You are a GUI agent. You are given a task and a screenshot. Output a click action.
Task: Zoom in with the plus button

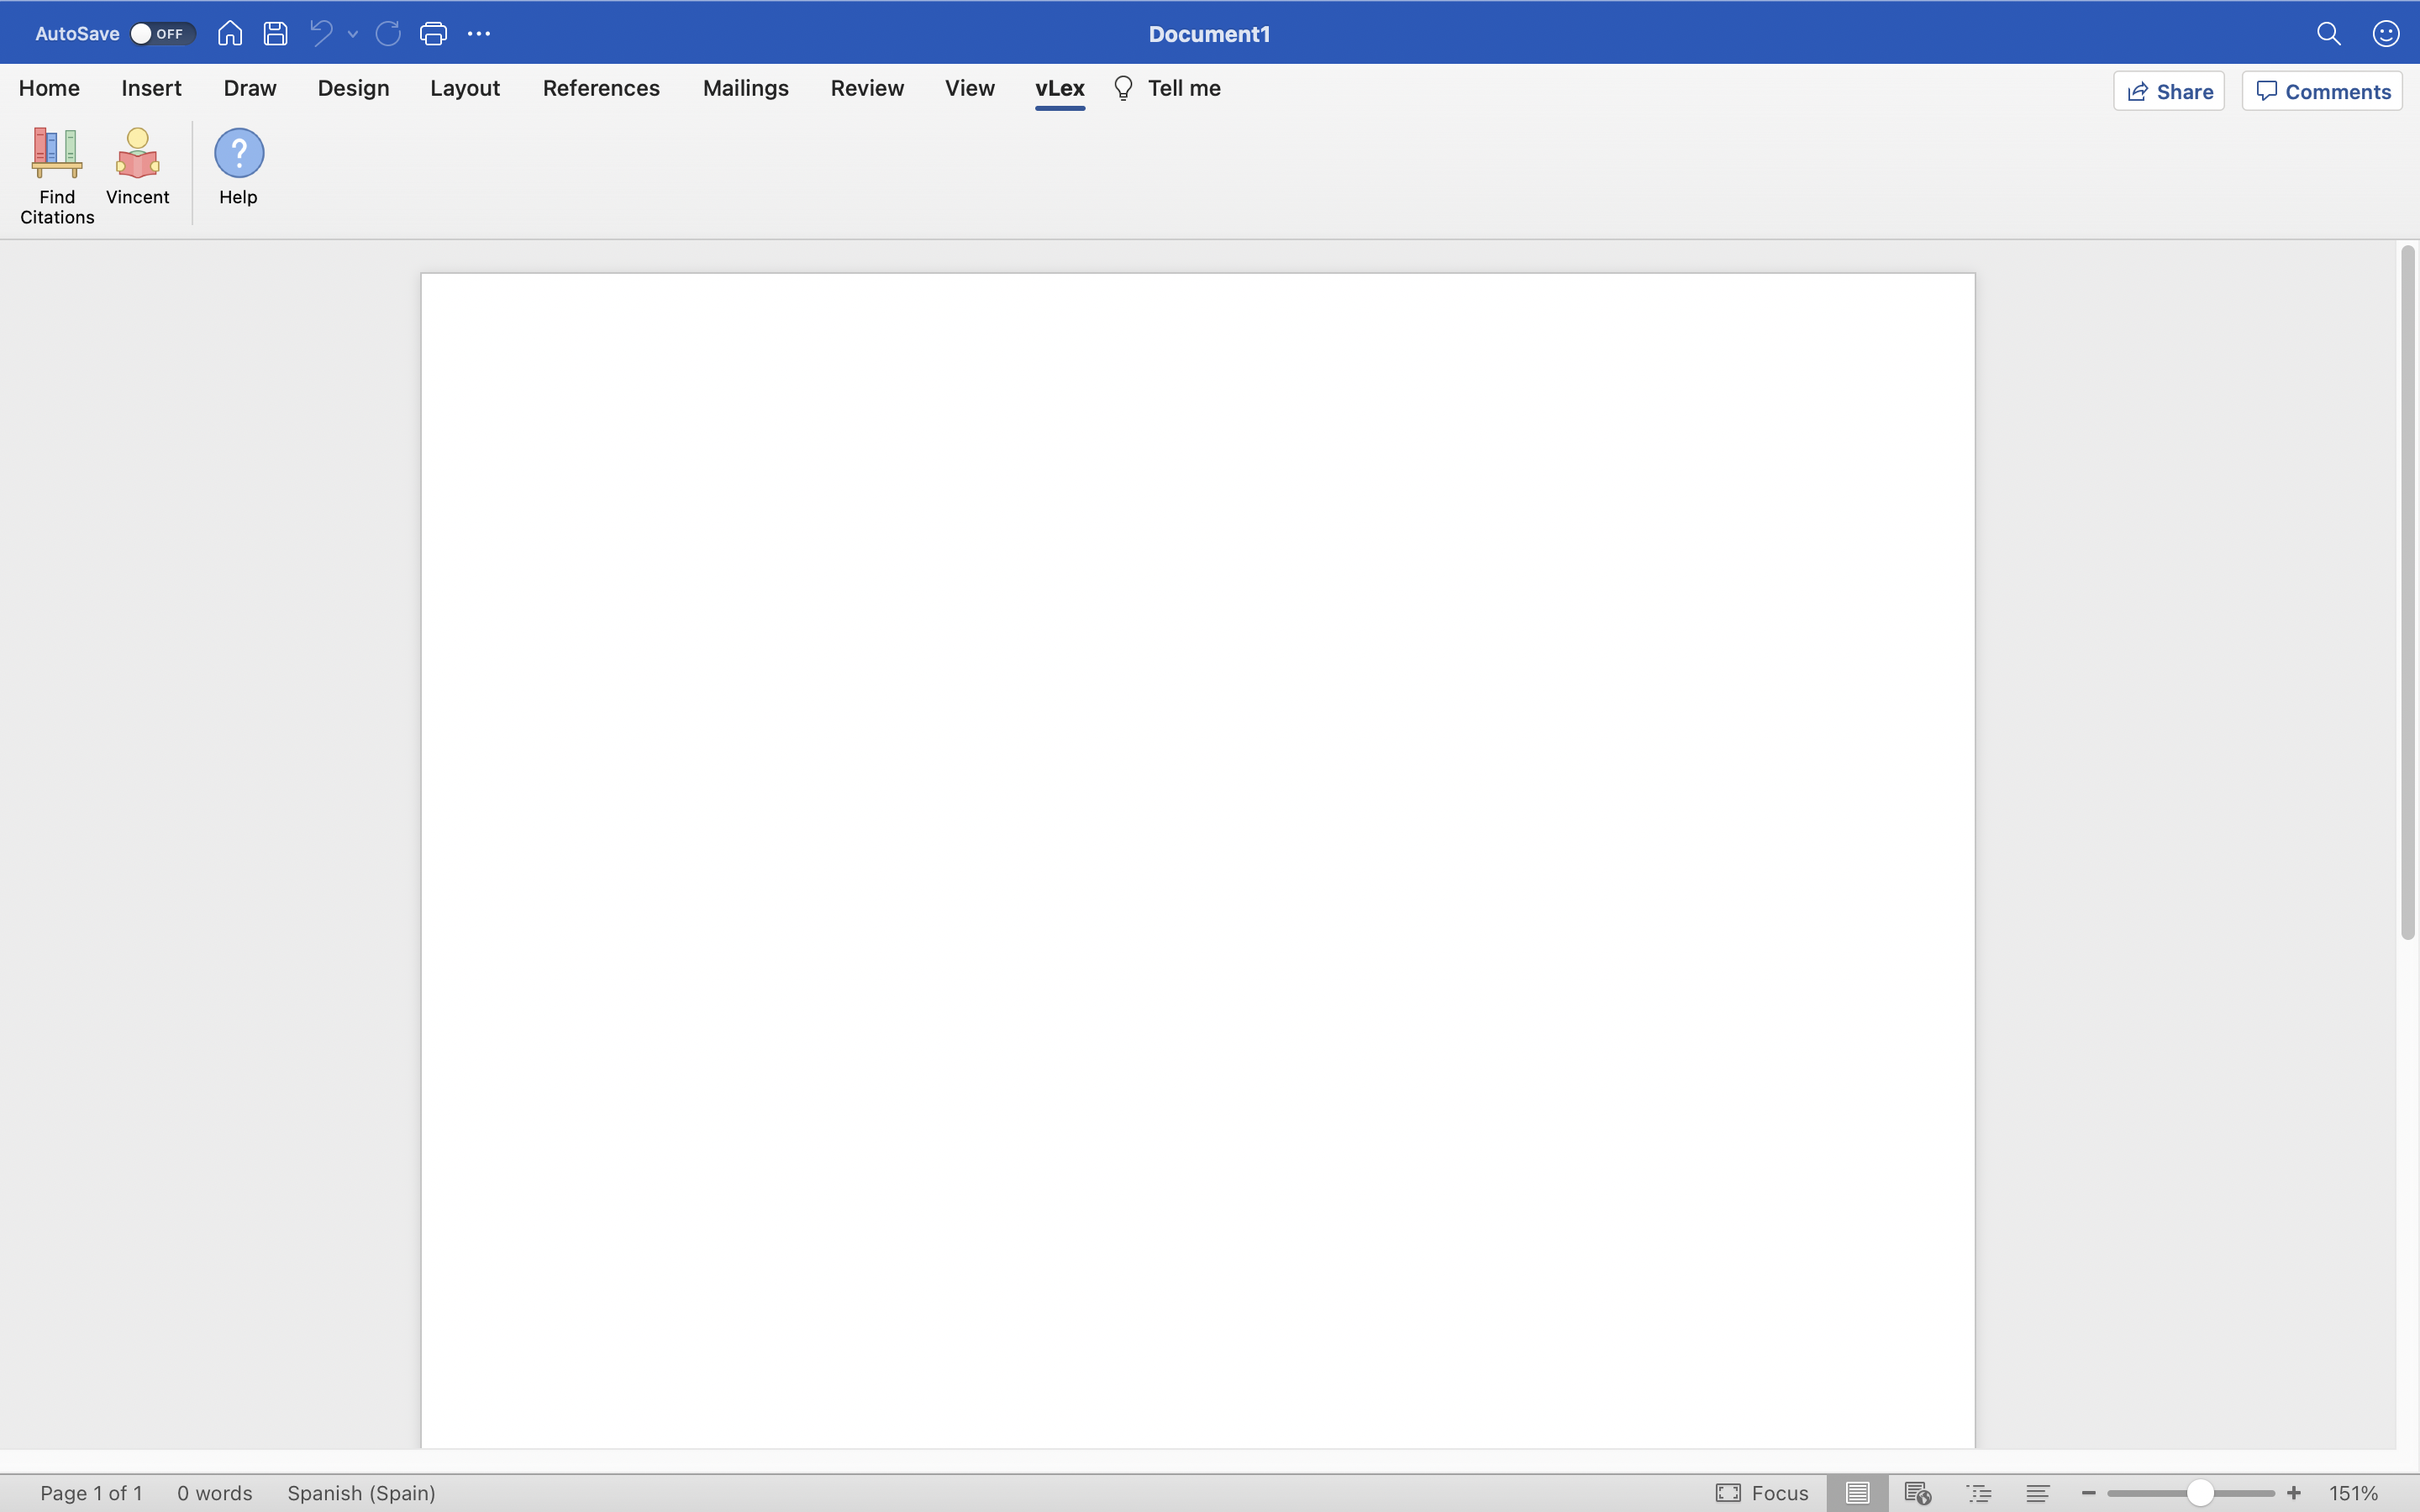pyautogui.click(x=2294, y=1493)
